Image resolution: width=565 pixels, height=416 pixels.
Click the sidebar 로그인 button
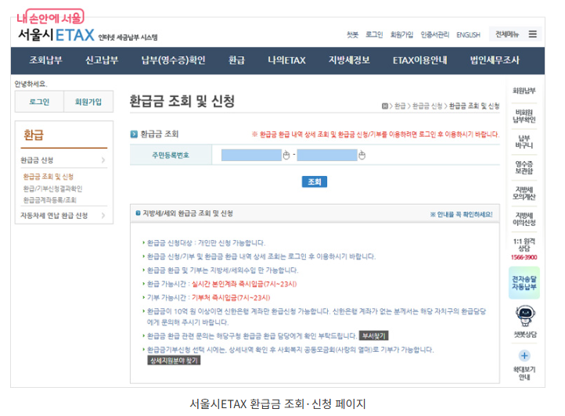pyautogui.click(x=39, y=102)
